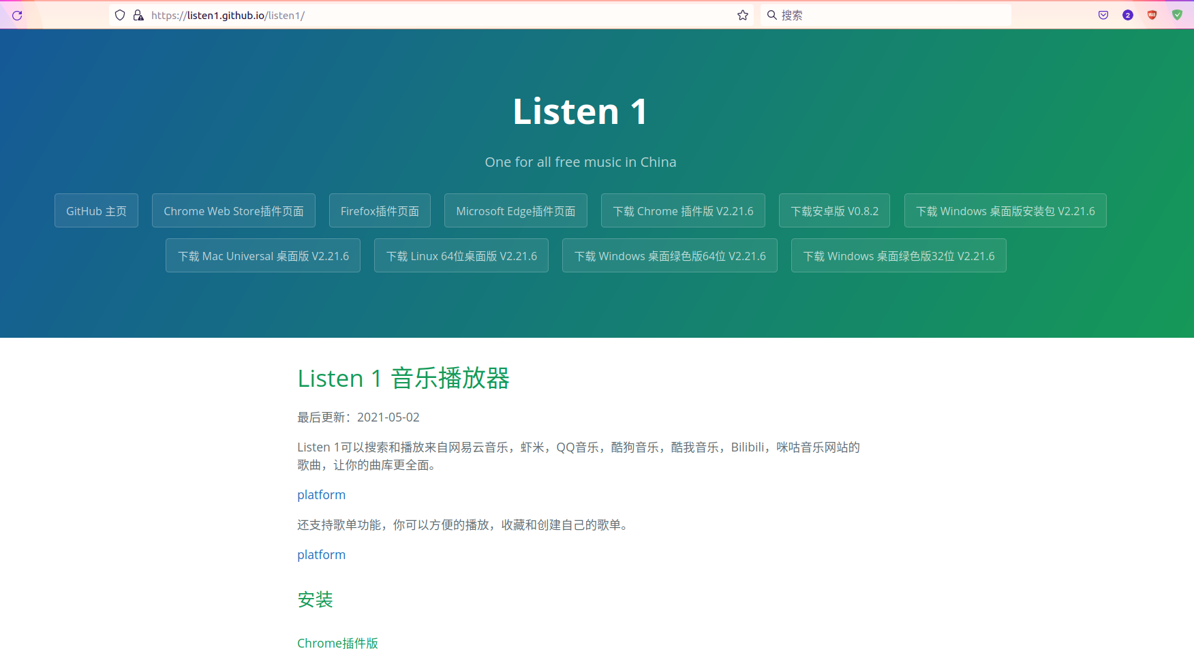Download Mac Universal 桌面版 V2.21.6
Image resolution: width=1194 pixels, height=666 pixels.
click(263, 256)
